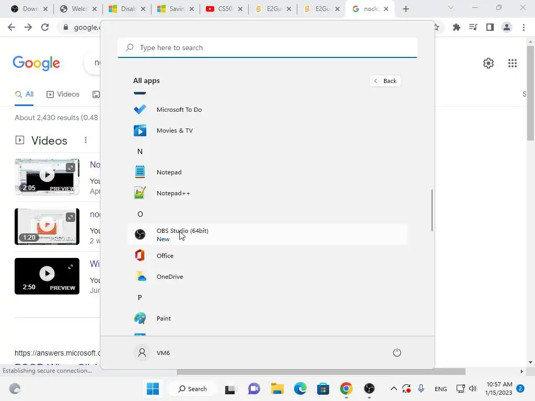Viewport: 535px width, 401px height.
Task: Open OBS Studio (64bit) entry
Action: [x=267, y=234]
